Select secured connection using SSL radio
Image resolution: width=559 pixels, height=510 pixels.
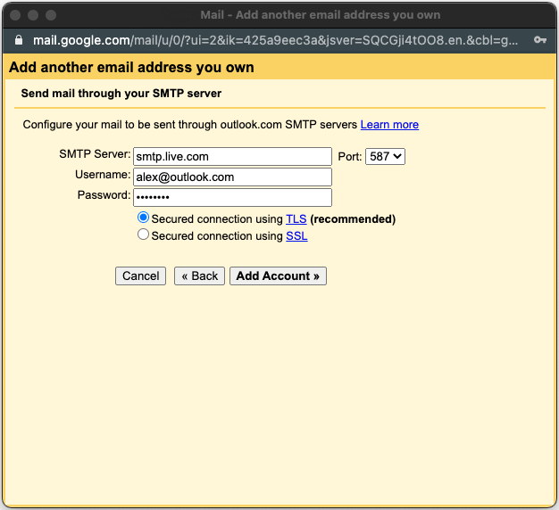pos(143,234)
